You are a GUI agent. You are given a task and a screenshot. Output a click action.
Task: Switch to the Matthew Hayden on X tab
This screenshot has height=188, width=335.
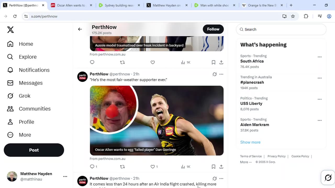click(x=167, y=5)
